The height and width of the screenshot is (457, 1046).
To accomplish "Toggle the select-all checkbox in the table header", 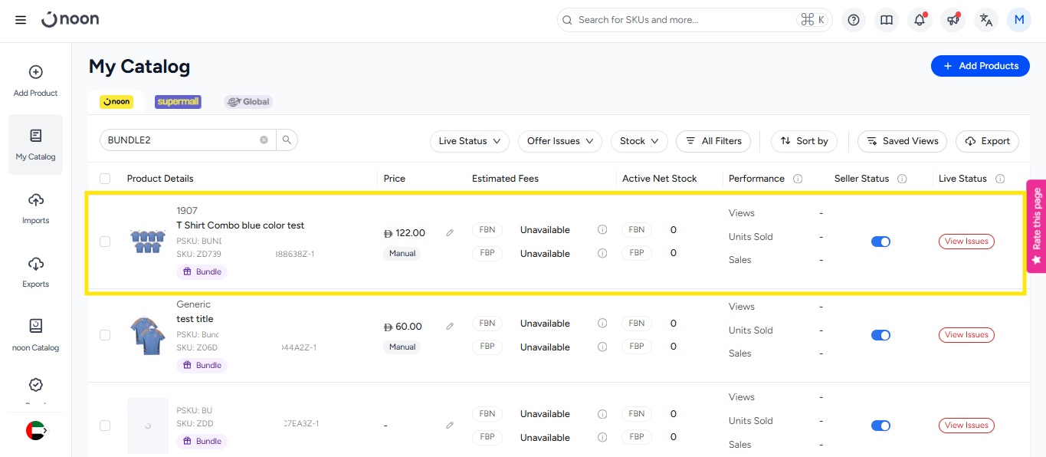I will 105,179.
